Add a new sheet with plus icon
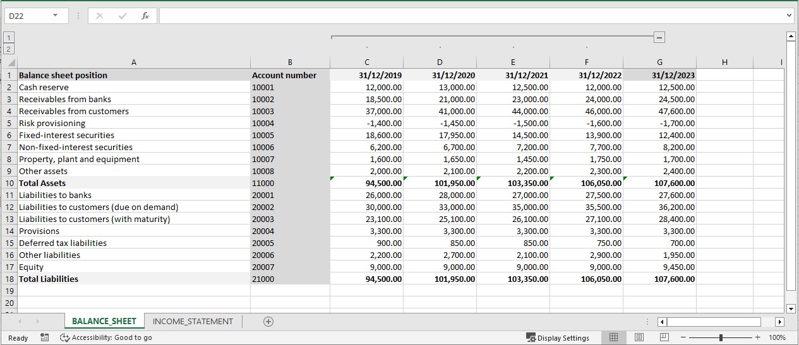 tap(268, 321)
